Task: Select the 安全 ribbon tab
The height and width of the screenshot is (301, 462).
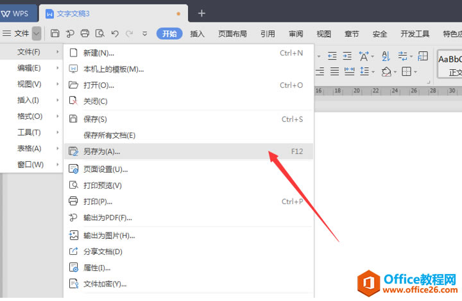Action: pos(380,34)
